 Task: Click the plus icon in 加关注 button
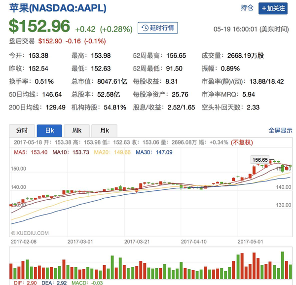pos(264,8)
